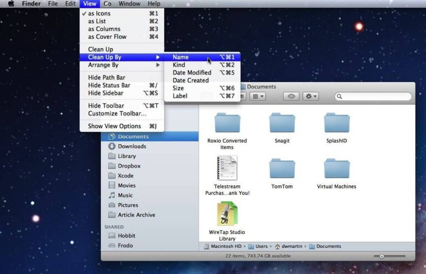The width and height of the screenshot is (426, 274).
Task: Open the Action gear menu
Action: click(311, 97)
